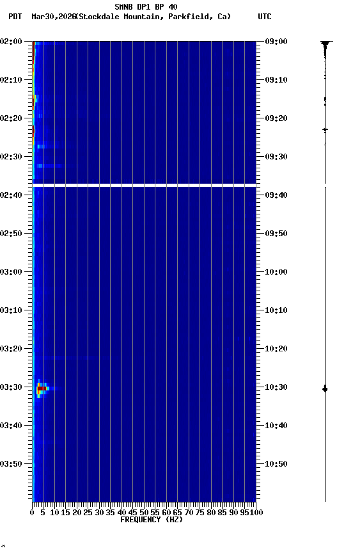
Task: Click the 02:20 PDT time label
Action: [11, 118]
